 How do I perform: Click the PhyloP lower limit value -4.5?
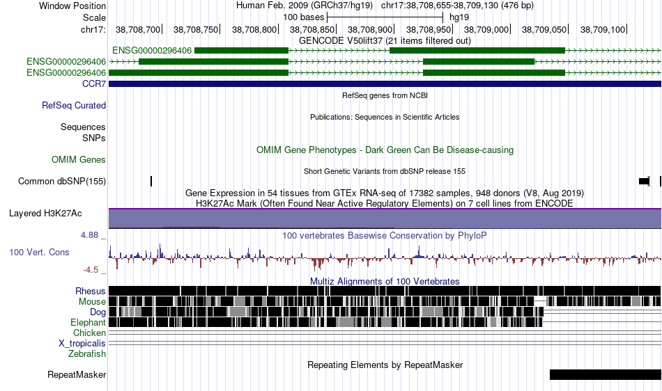pos(91,270)
